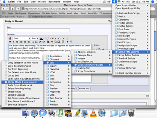Click the AppleScript menu bar icon

tap(114, 2)
